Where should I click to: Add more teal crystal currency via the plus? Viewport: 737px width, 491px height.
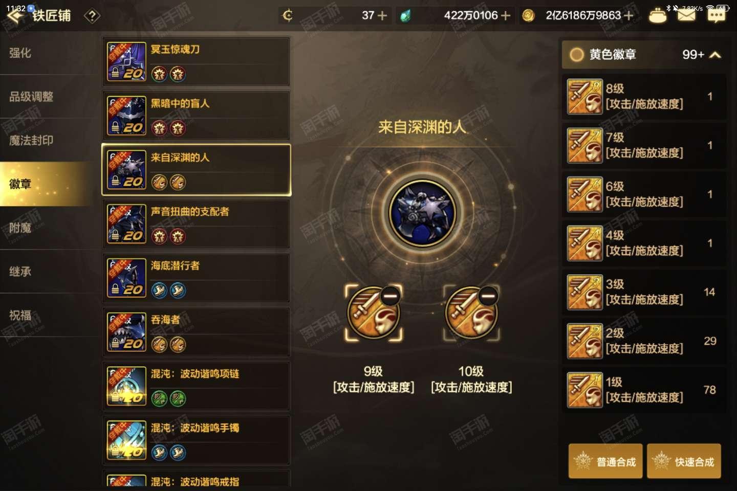click(x=506, y=16)
